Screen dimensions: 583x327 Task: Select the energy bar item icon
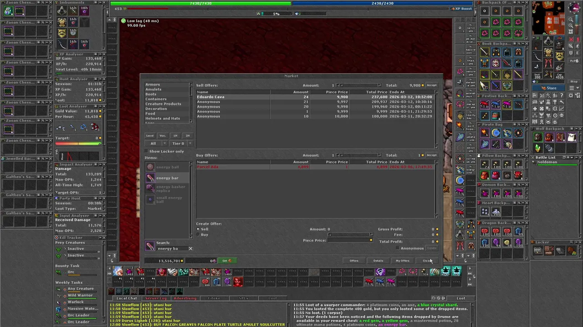tap(150, 178)
